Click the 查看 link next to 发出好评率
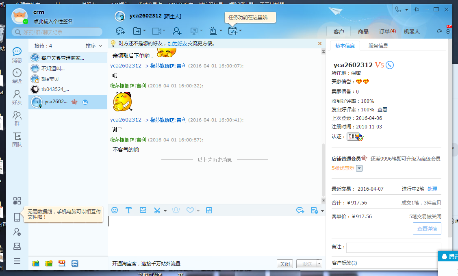Image resolution: width=458 pixels, height=276 pixels. pos(382,110)
